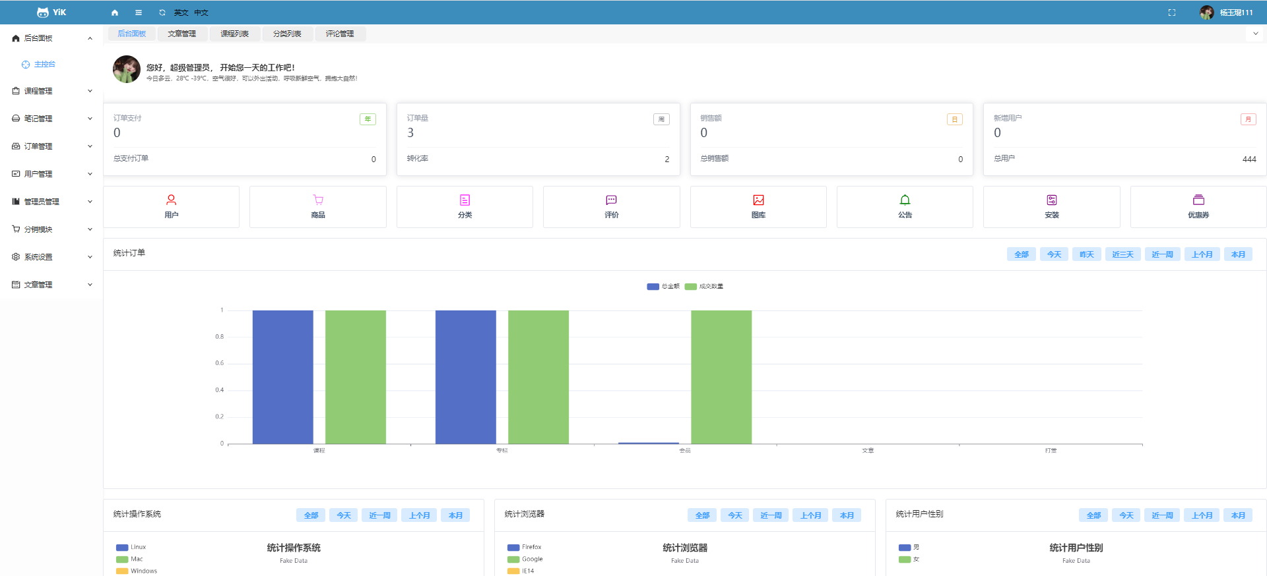Switch language to 英文
The width and height of the screenshot is (1267, 576).
[x=181, y=13]
